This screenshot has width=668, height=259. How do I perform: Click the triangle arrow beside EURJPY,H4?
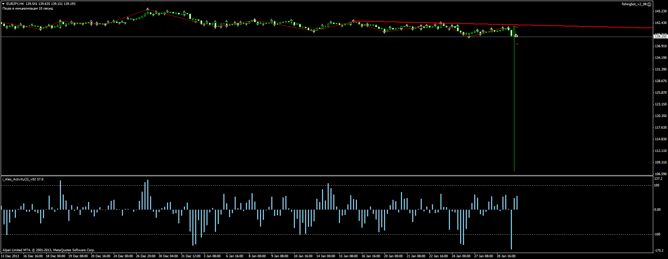coord(3,4)
